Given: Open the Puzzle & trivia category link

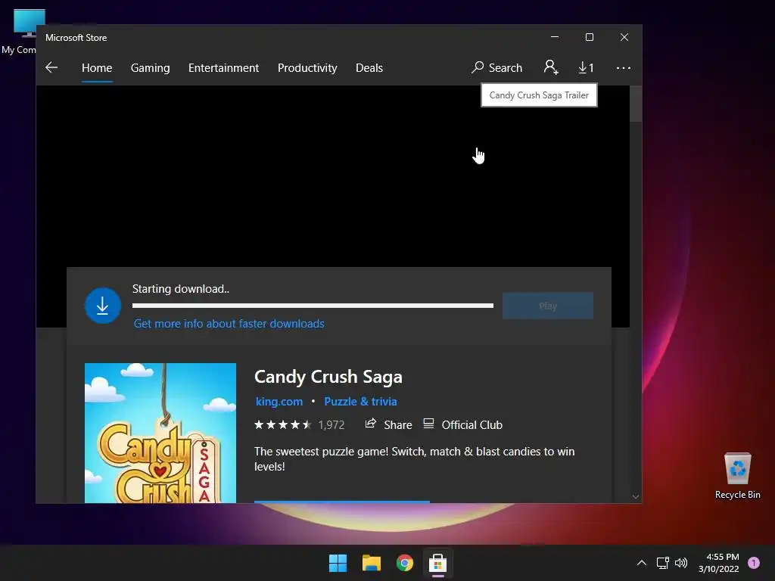Looking at the screenshot, I should click(x=360, y=402).
